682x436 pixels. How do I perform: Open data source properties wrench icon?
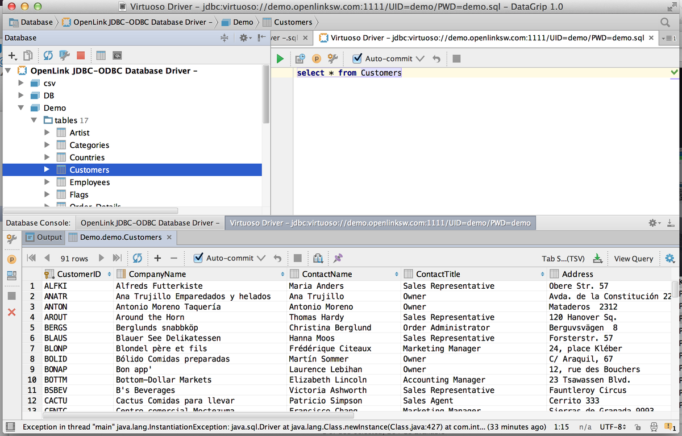point(64,56)
